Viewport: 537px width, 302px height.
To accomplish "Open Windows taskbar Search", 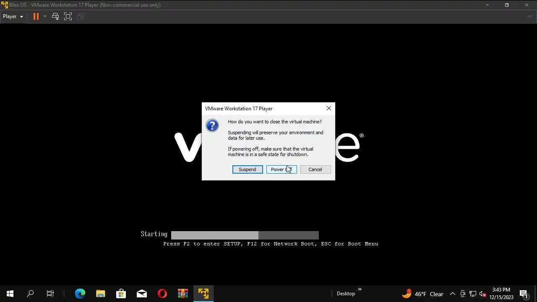I will point(30,294).
